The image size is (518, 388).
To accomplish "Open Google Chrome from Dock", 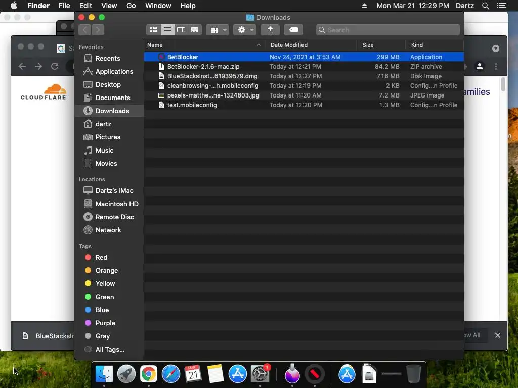I will [x=149, y=374].
